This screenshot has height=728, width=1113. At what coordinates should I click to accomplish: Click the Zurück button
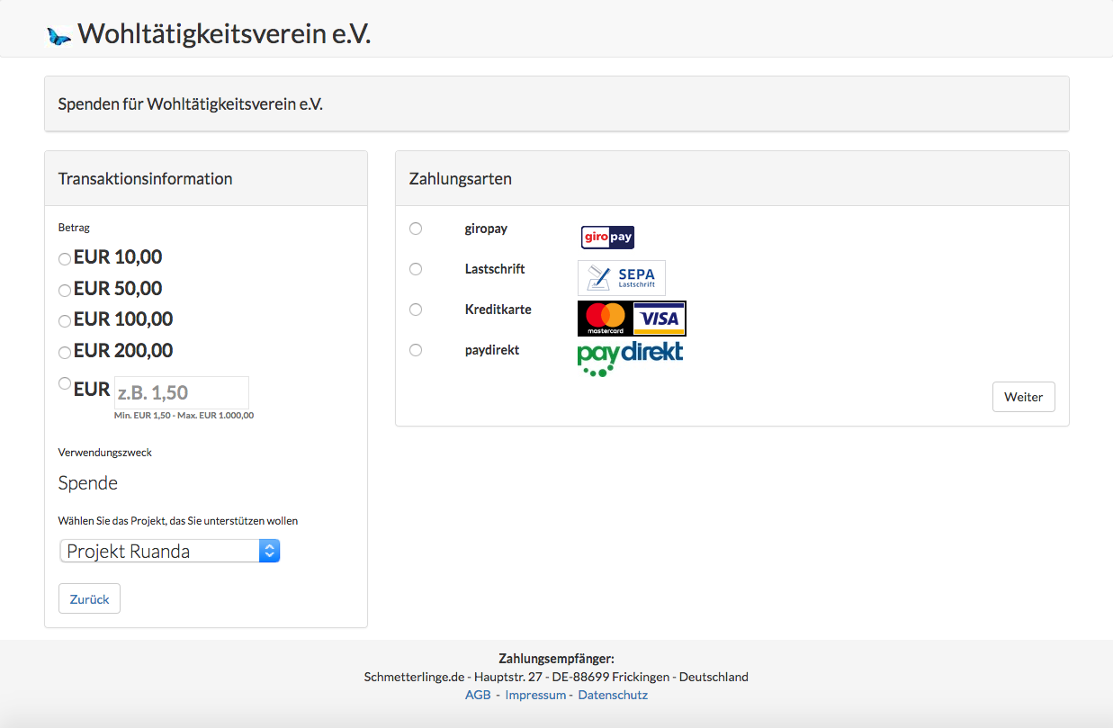click(x=89, y=599)
